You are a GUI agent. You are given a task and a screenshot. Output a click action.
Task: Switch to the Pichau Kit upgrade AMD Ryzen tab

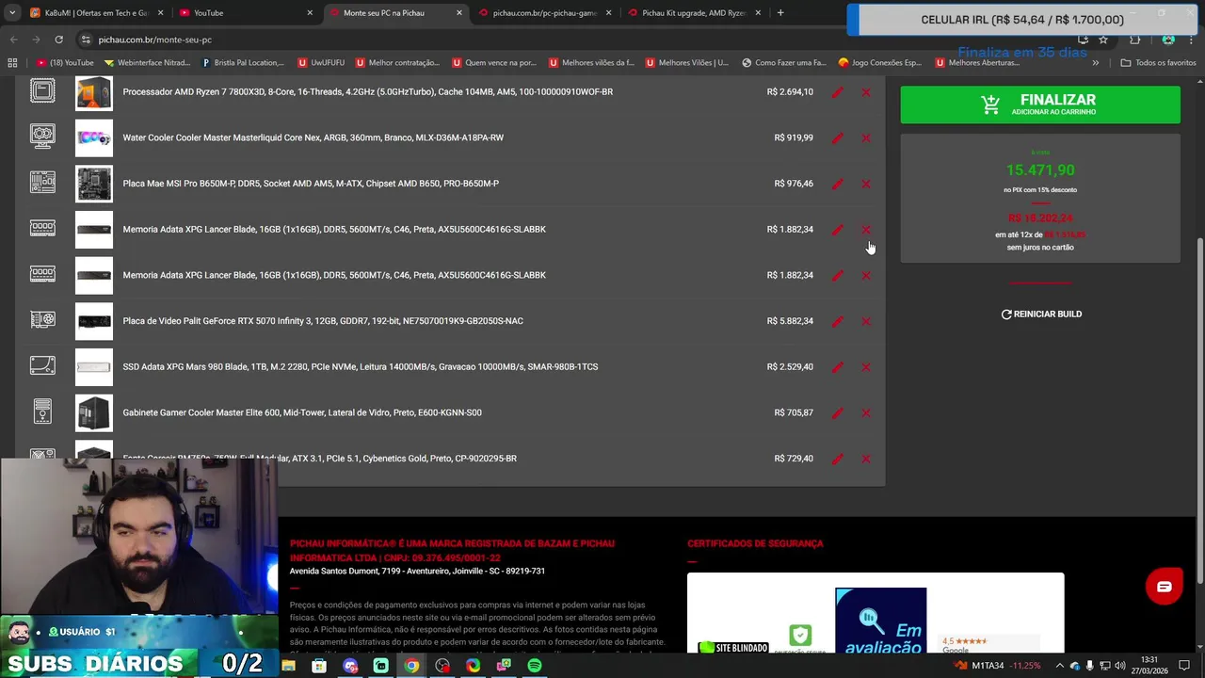694,13
